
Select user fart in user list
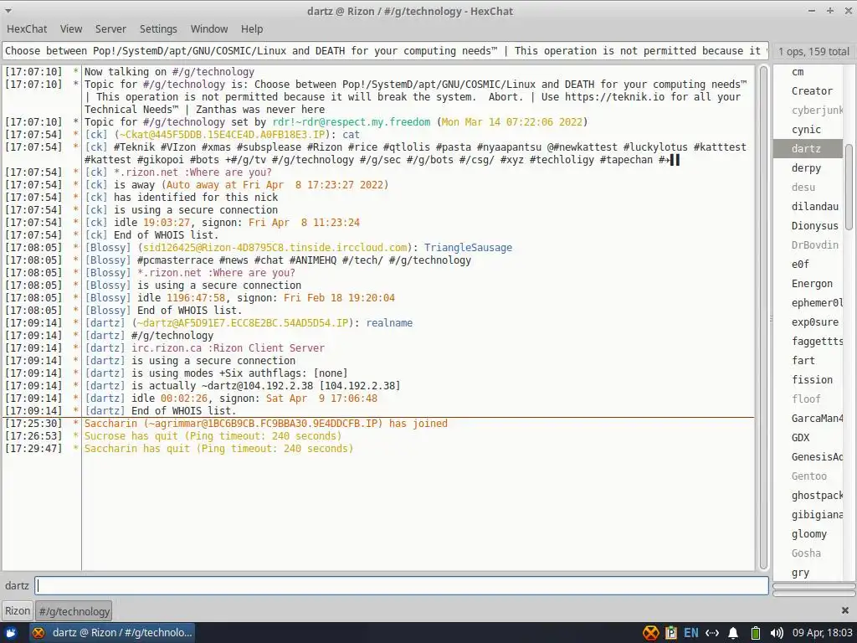pos(803,360)
